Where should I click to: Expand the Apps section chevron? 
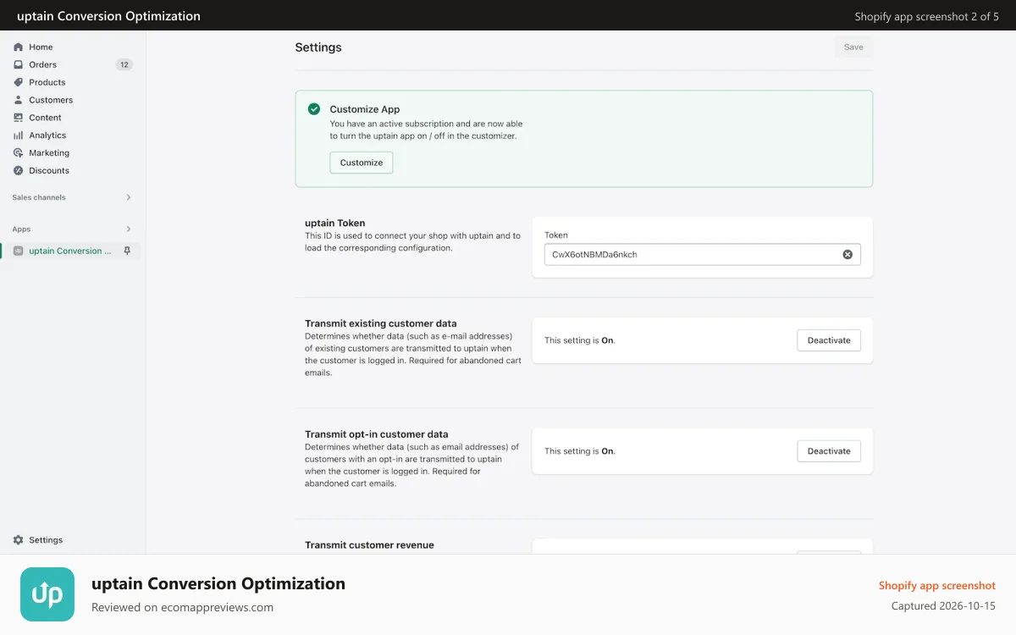129,229
